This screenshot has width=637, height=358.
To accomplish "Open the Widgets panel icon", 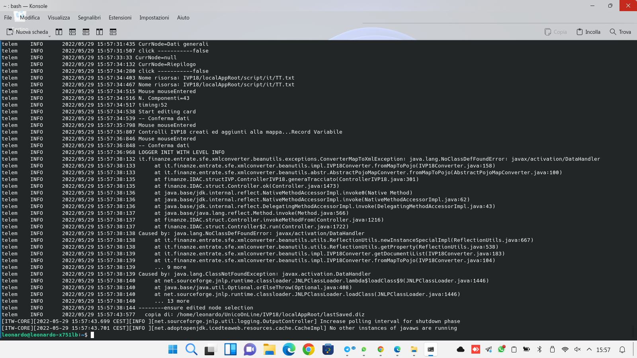I will click(x=231, y=350).
